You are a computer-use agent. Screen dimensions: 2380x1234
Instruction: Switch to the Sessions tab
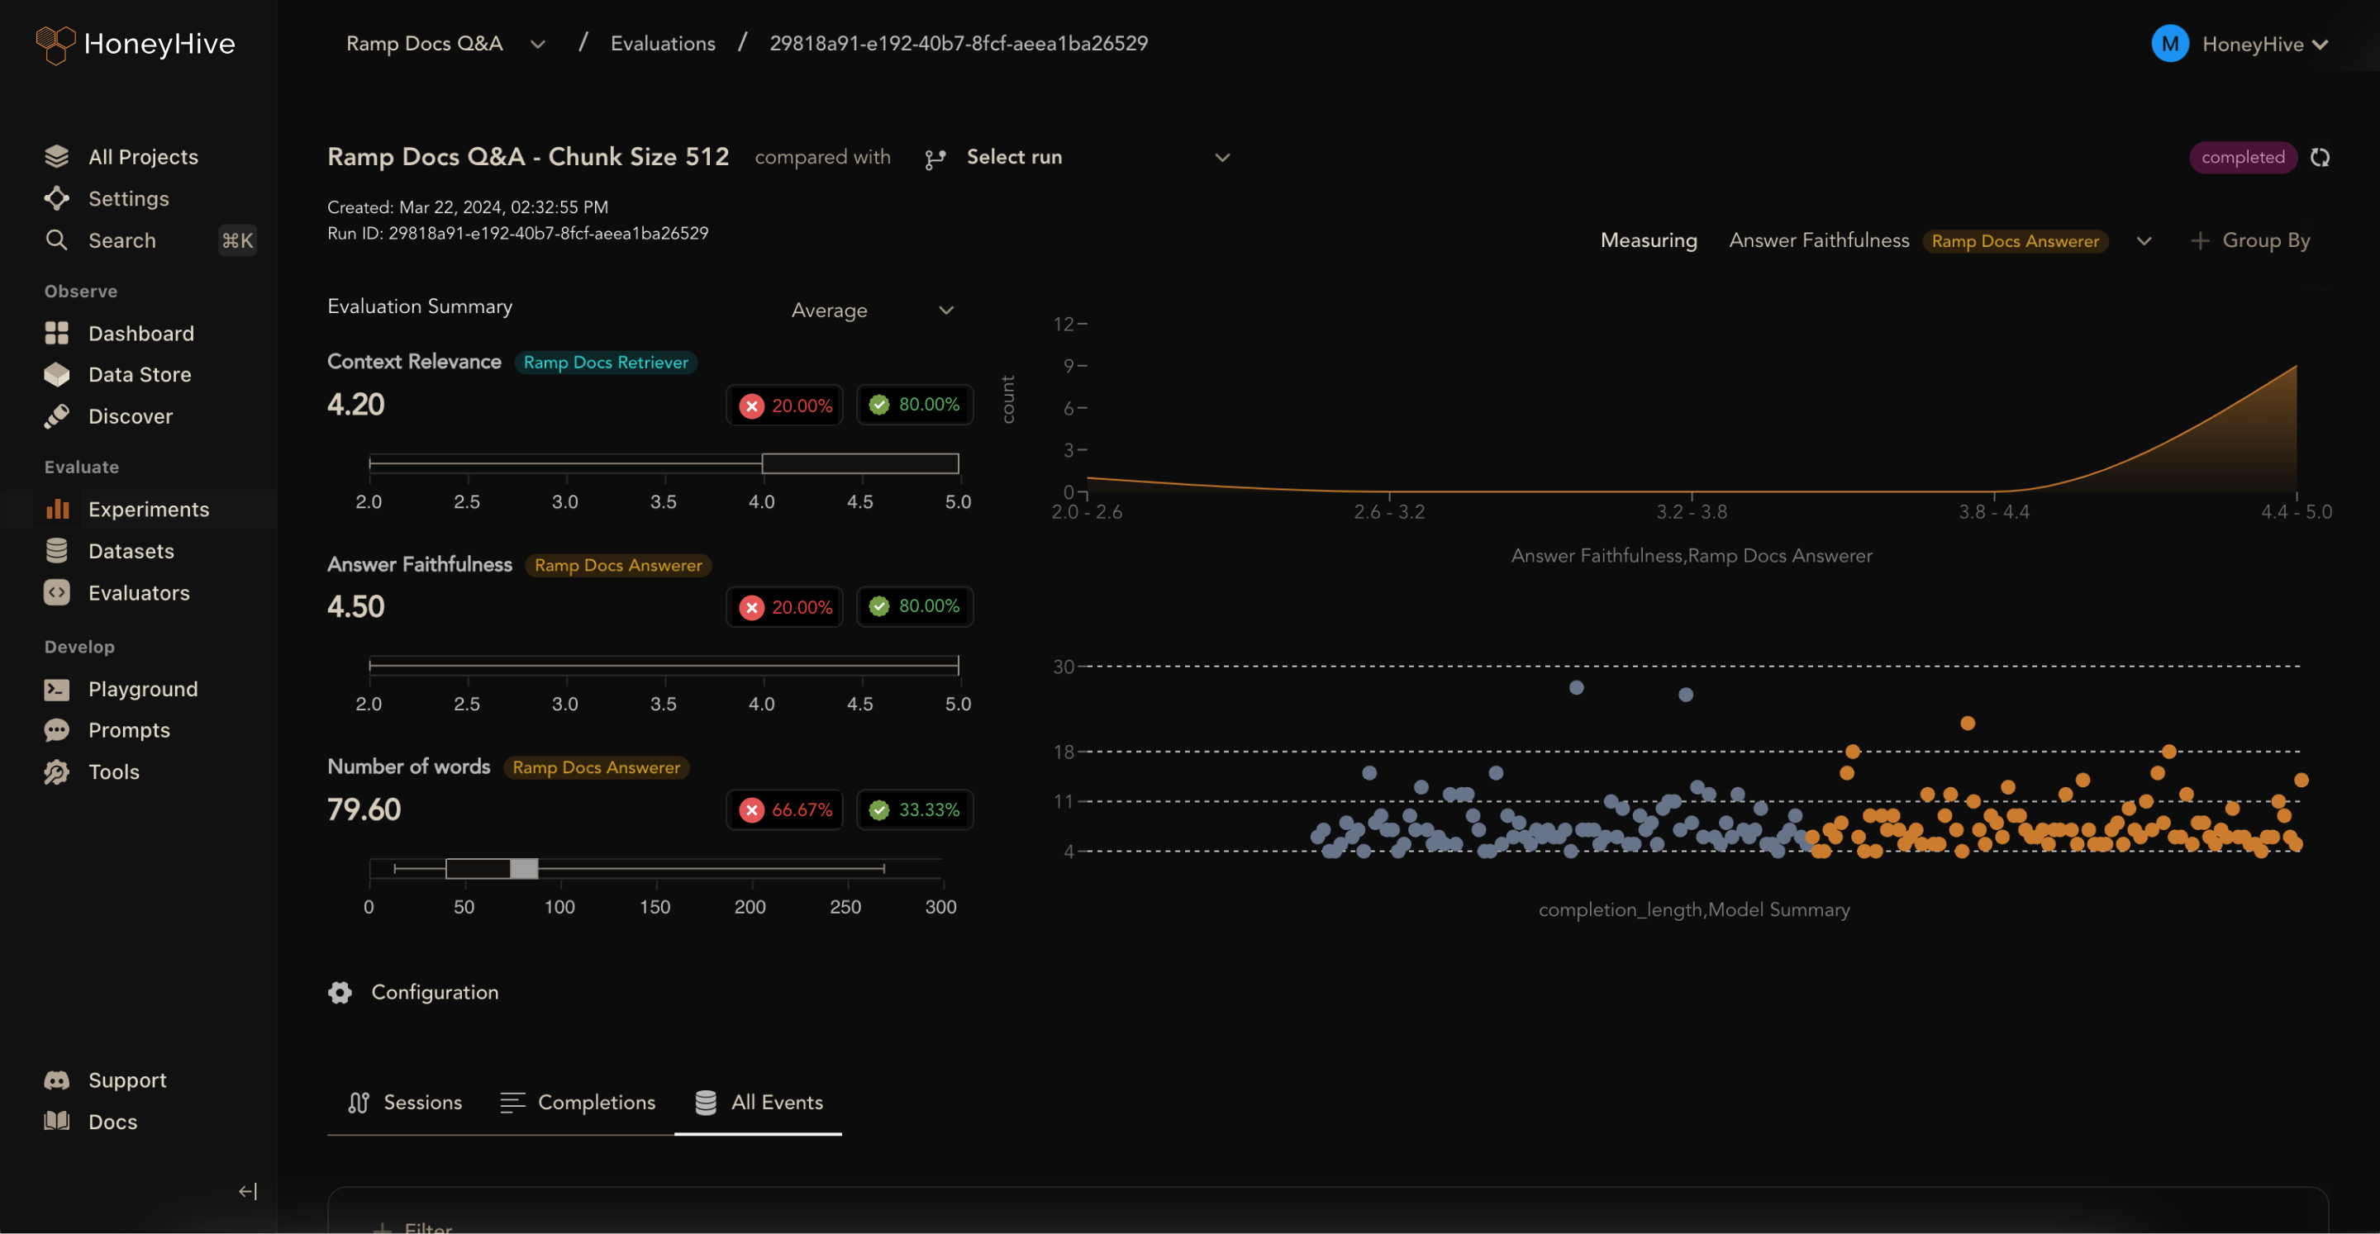pyautogui.click(x=405, y=1102)
